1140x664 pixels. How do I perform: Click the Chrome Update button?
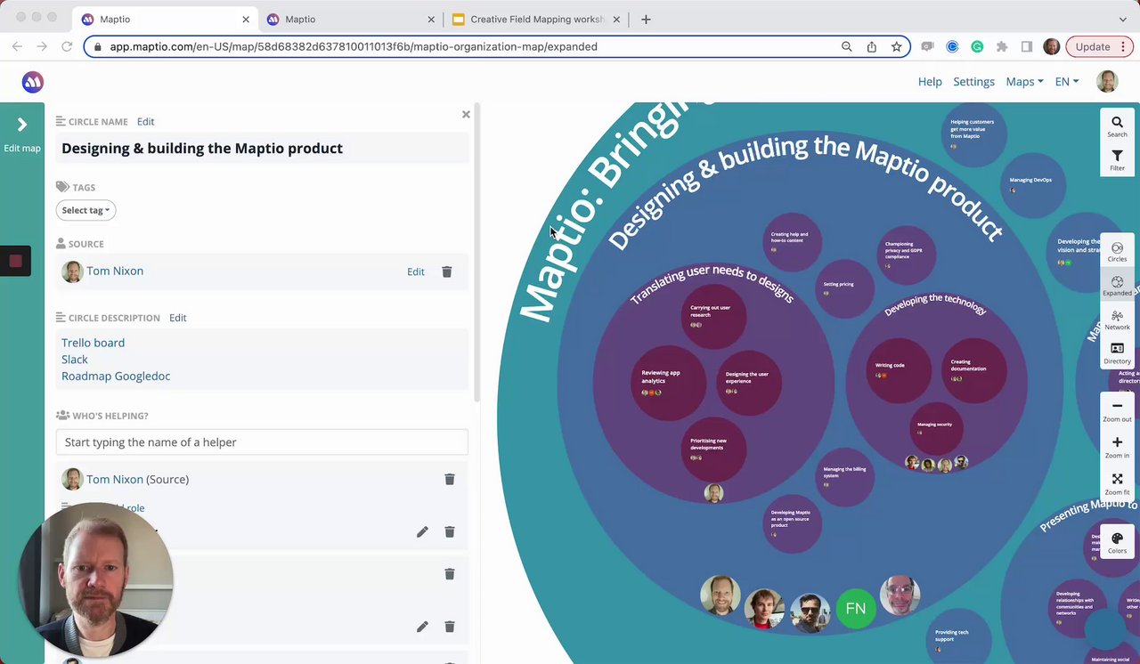[x=1101, y=46]
